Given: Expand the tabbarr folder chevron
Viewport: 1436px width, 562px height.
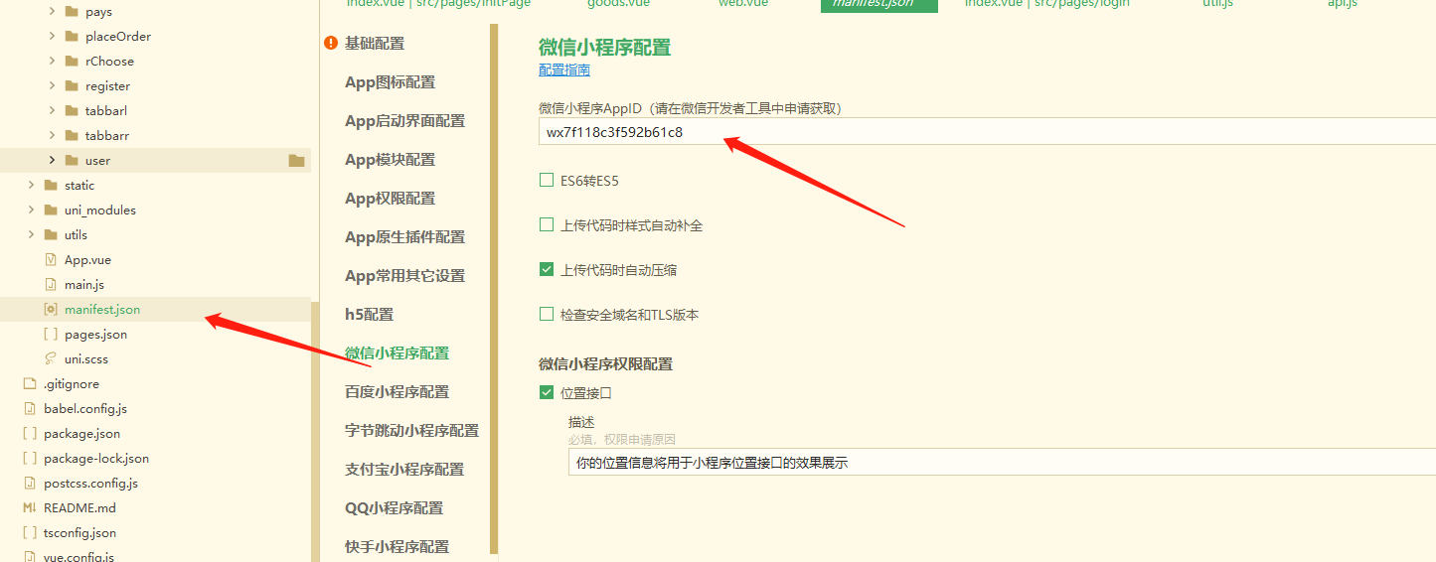Looking at the screenshot, I should coord(52,136).
